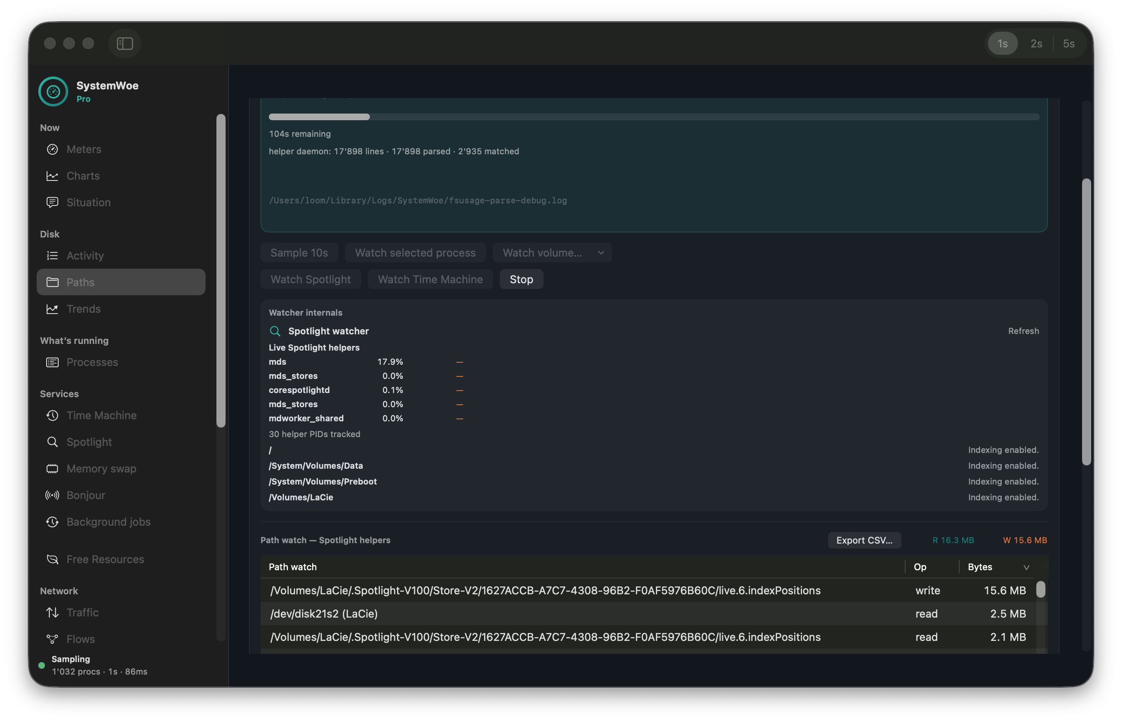Click Export CSV button

(x=864, y=540)
